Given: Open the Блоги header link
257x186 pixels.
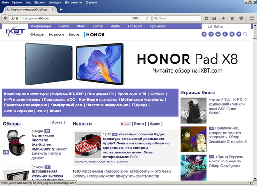Looking at the screenshot, I should point(74,34).
